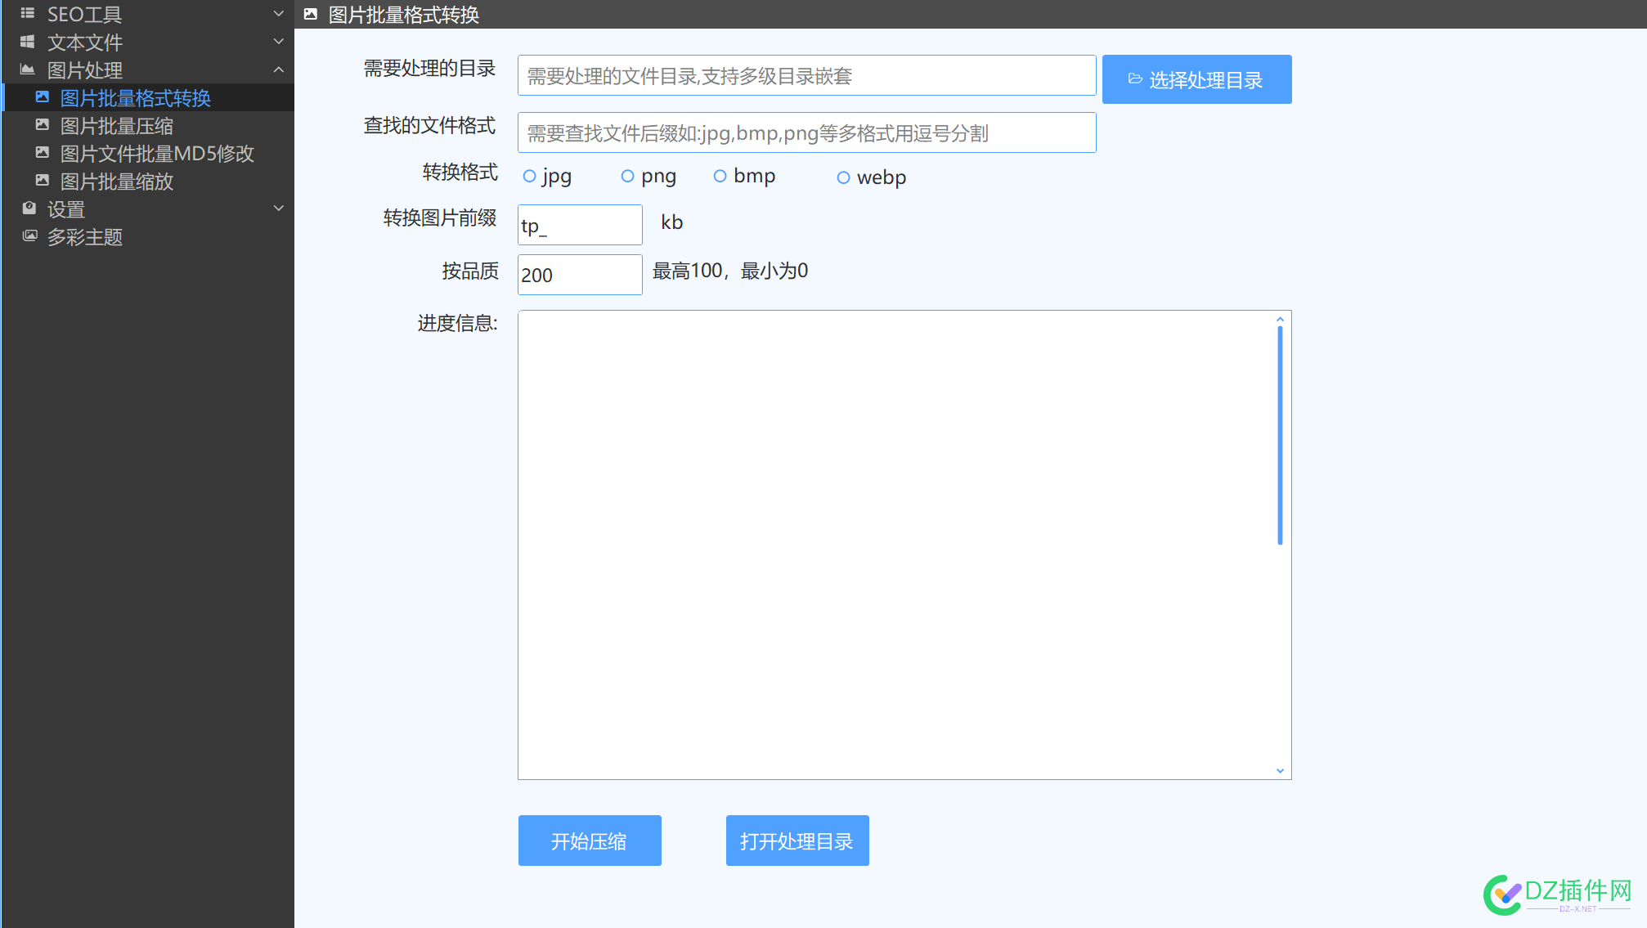Image resolution: width=1647 pixels, height=928 pixels.
Task: Click scroll-down arrow in progress box
Action: pos(1280,771)
